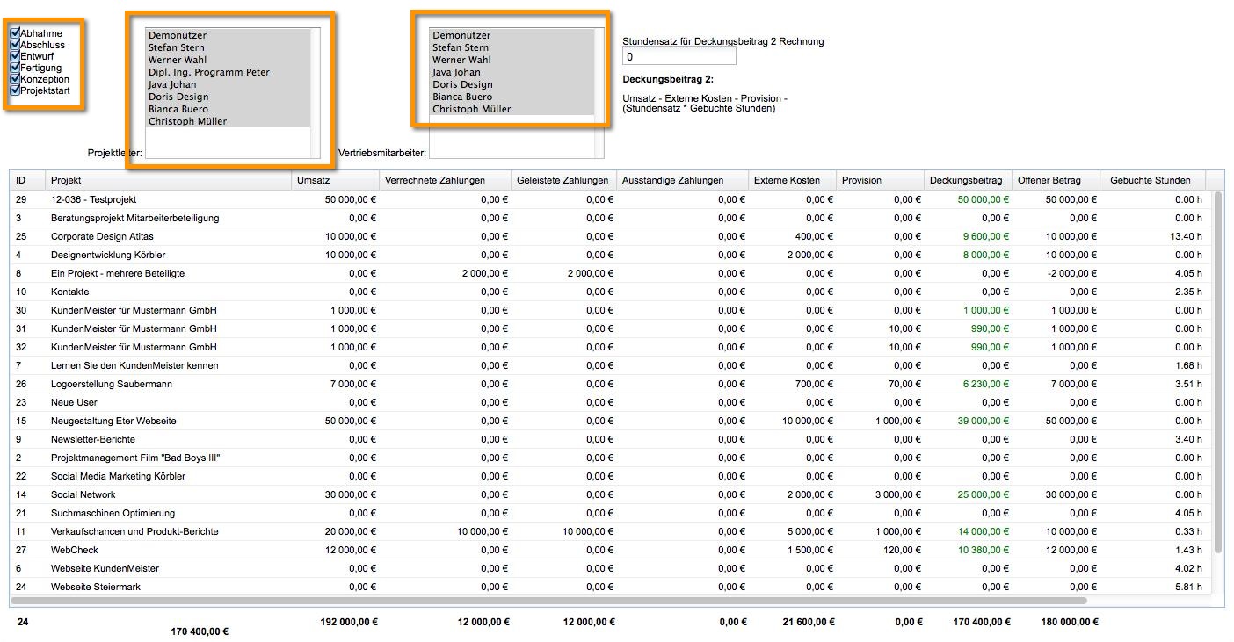The width and height of the screenshot is (1234, 642).
Task: Sort by Deckungsbeitrag column header
Action: 968,180
